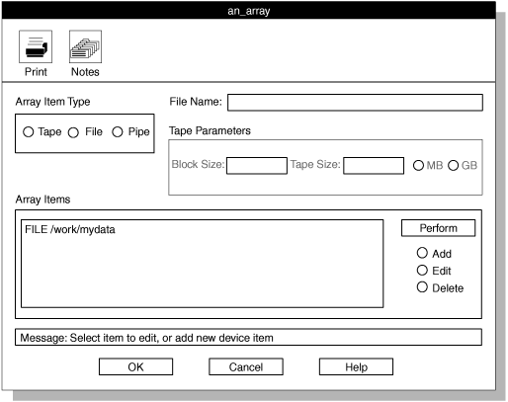Choose the Pipe radio button
This screenshot has width=508, height=402.
(x=118, y=132)
